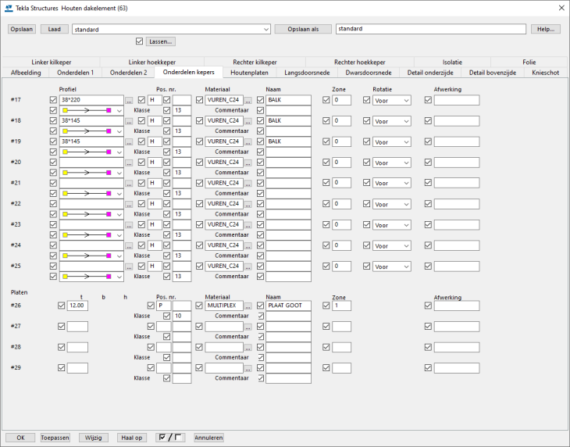Expand the end-point symbol dropdown for row #18
This screenshot has width=570, height=447.
click(x=119, y=131)
